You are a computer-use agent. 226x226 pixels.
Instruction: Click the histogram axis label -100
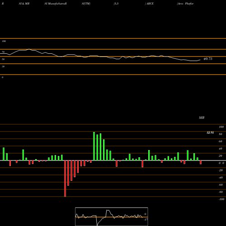[x=221, y=199]
